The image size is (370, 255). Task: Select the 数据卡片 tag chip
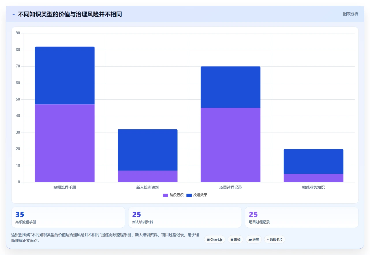(x=275, y=239)
